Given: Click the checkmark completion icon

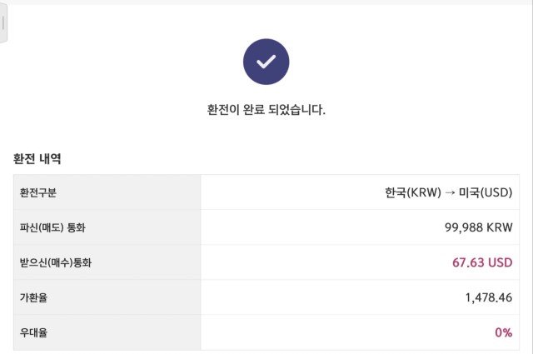Looking at the screenshot, I should coord(266,62).
